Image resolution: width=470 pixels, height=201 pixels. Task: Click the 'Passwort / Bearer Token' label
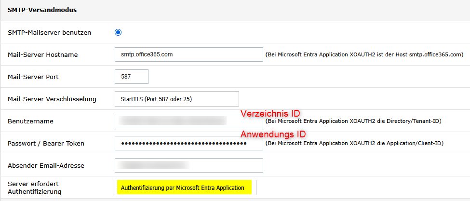[46, 144]
